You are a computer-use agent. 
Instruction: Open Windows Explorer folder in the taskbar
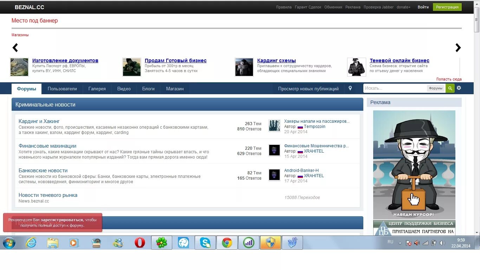[x=53, y=243]
